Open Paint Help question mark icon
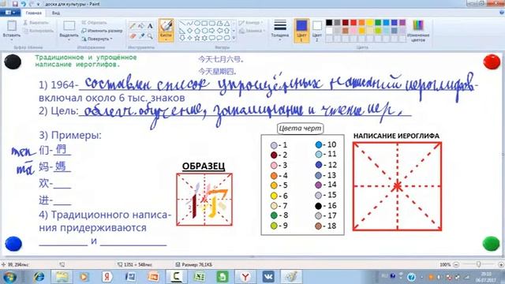The height and width of the screenshot is (284, 505). [x=502, y=13]
